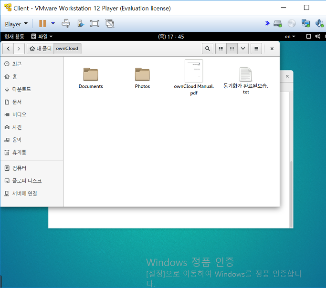Click the hard disk device icon

[278, 23]
